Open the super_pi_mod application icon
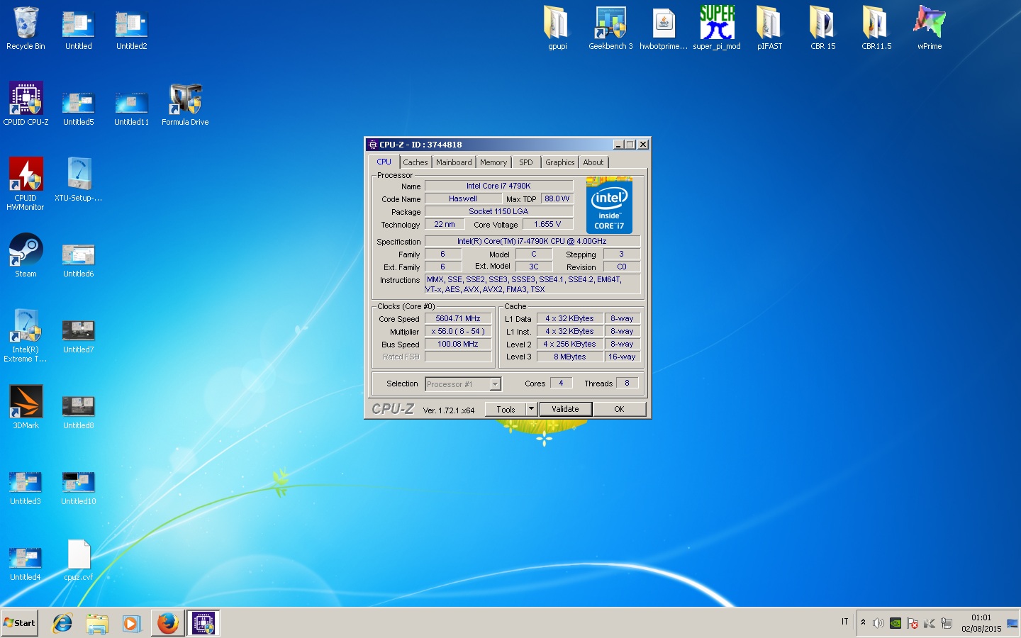Screen dimensions: 1021x638 pos(717,28)
